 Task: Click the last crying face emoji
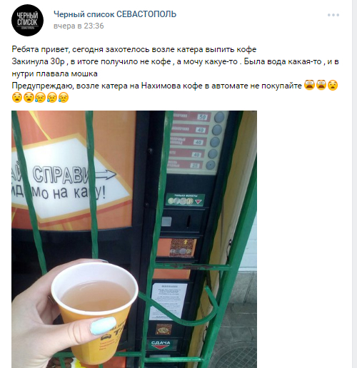click(x=64, y=98)
